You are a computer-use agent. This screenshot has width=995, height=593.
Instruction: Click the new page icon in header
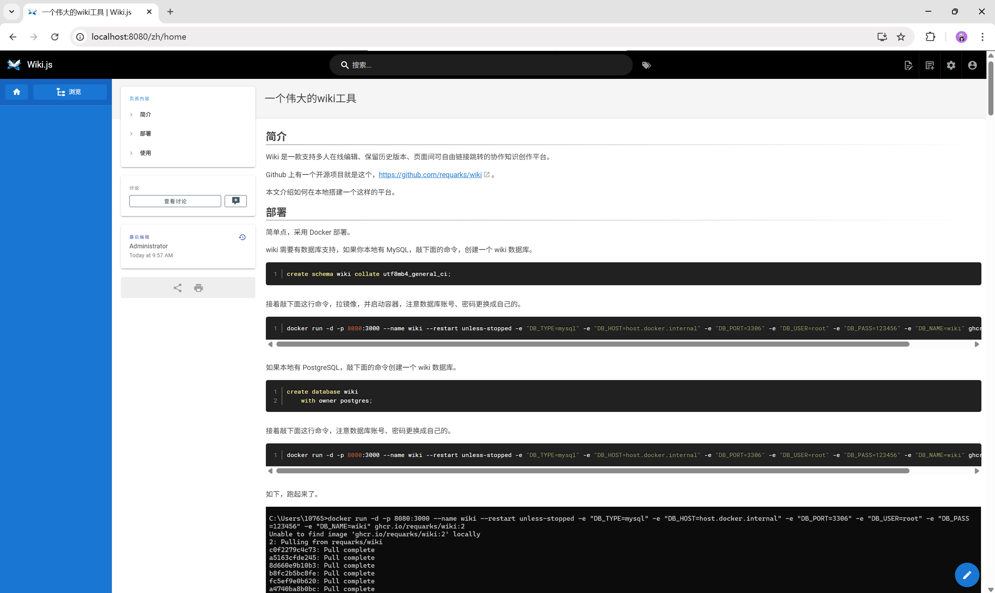(929, 65)
